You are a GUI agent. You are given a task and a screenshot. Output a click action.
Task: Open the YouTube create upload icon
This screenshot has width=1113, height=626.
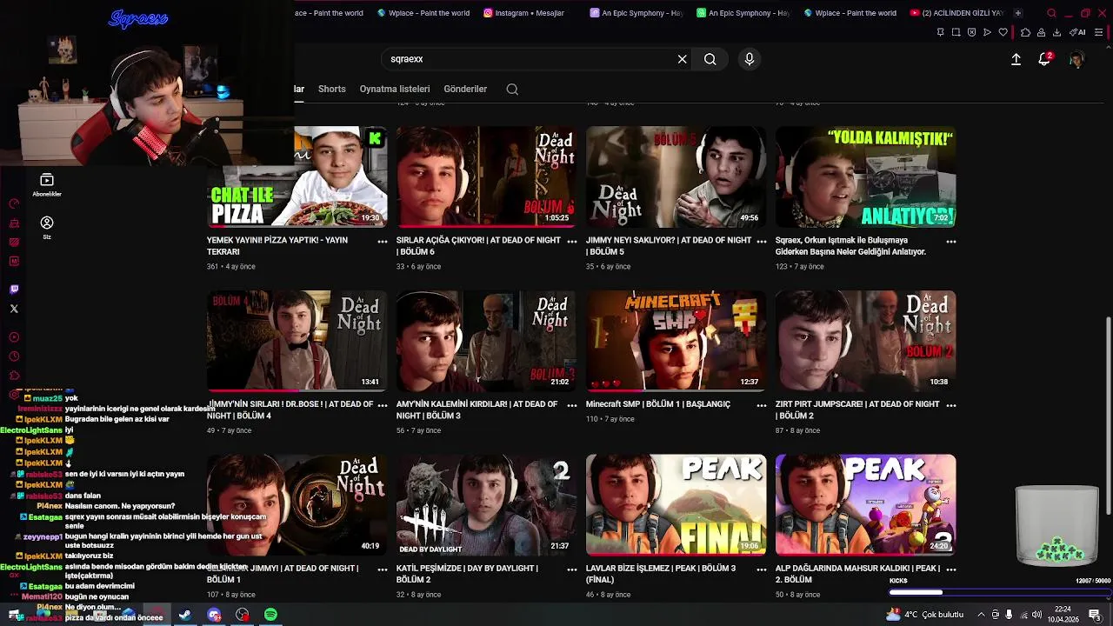coord(1016,59)
